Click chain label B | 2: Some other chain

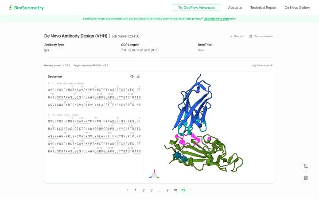[x=63, y=115]
